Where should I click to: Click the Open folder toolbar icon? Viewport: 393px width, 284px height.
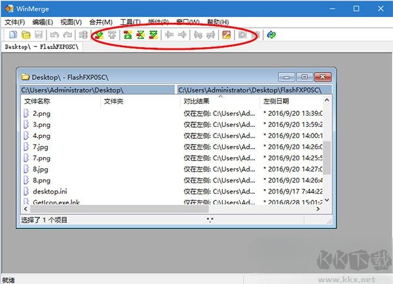tap(26, 35)
